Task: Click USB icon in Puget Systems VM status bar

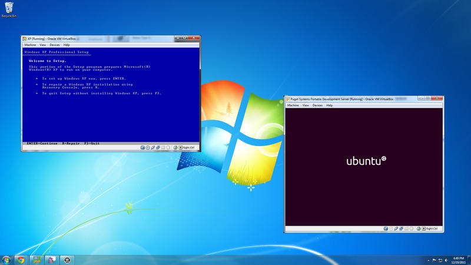Action: (396, 228)
